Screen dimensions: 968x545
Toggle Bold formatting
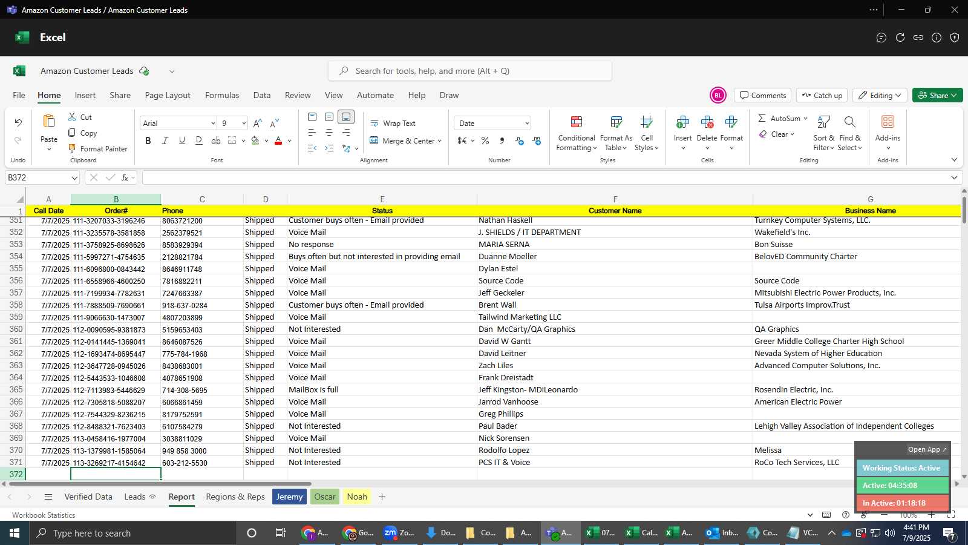tap(148, 140)
